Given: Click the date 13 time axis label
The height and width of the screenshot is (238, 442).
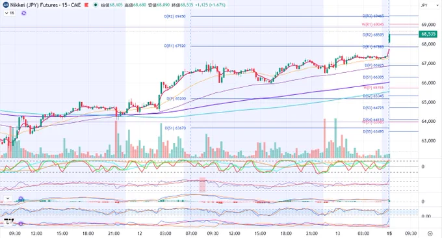Looking at the screenshot, I should pos(338,233).
